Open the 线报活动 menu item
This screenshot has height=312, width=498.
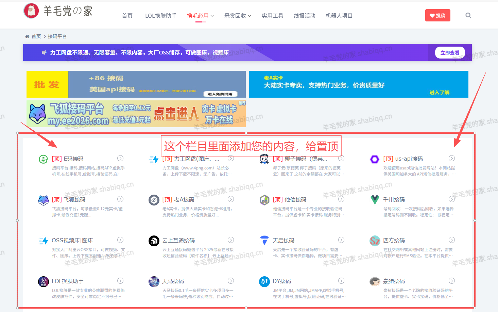pyautogui.click(x=305, y=15)
